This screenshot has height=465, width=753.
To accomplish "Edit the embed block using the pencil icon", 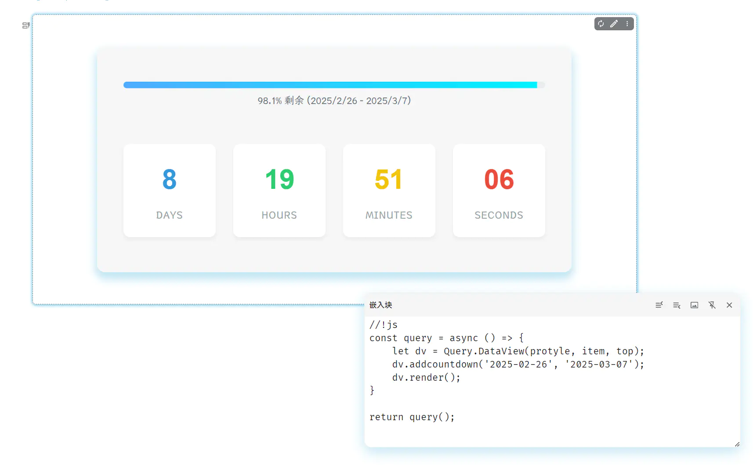I will (614, 24).
